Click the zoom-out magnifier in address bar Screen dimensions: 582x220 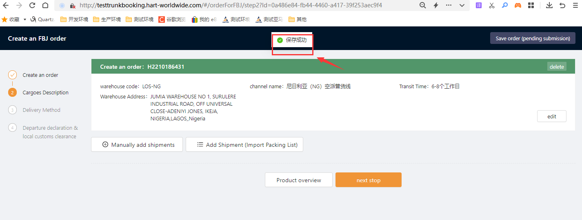pos(422,5)
